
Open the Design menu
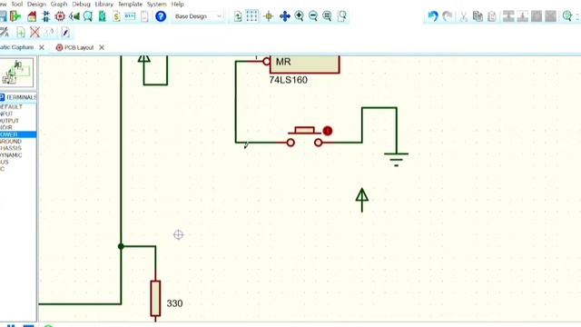point(36,4)
